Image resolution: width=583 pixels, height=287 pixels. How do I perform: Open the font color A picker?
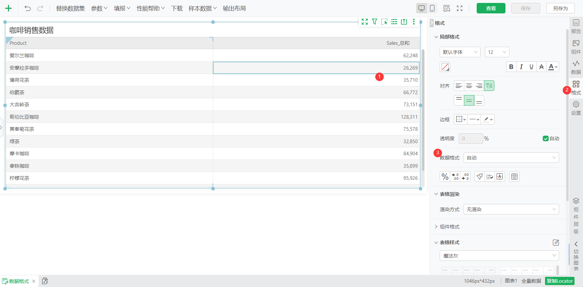[x=553, y=67]
